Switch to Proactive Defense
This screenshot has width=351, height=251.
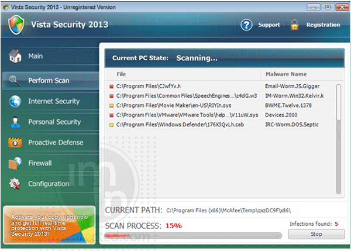coord(50,142)
